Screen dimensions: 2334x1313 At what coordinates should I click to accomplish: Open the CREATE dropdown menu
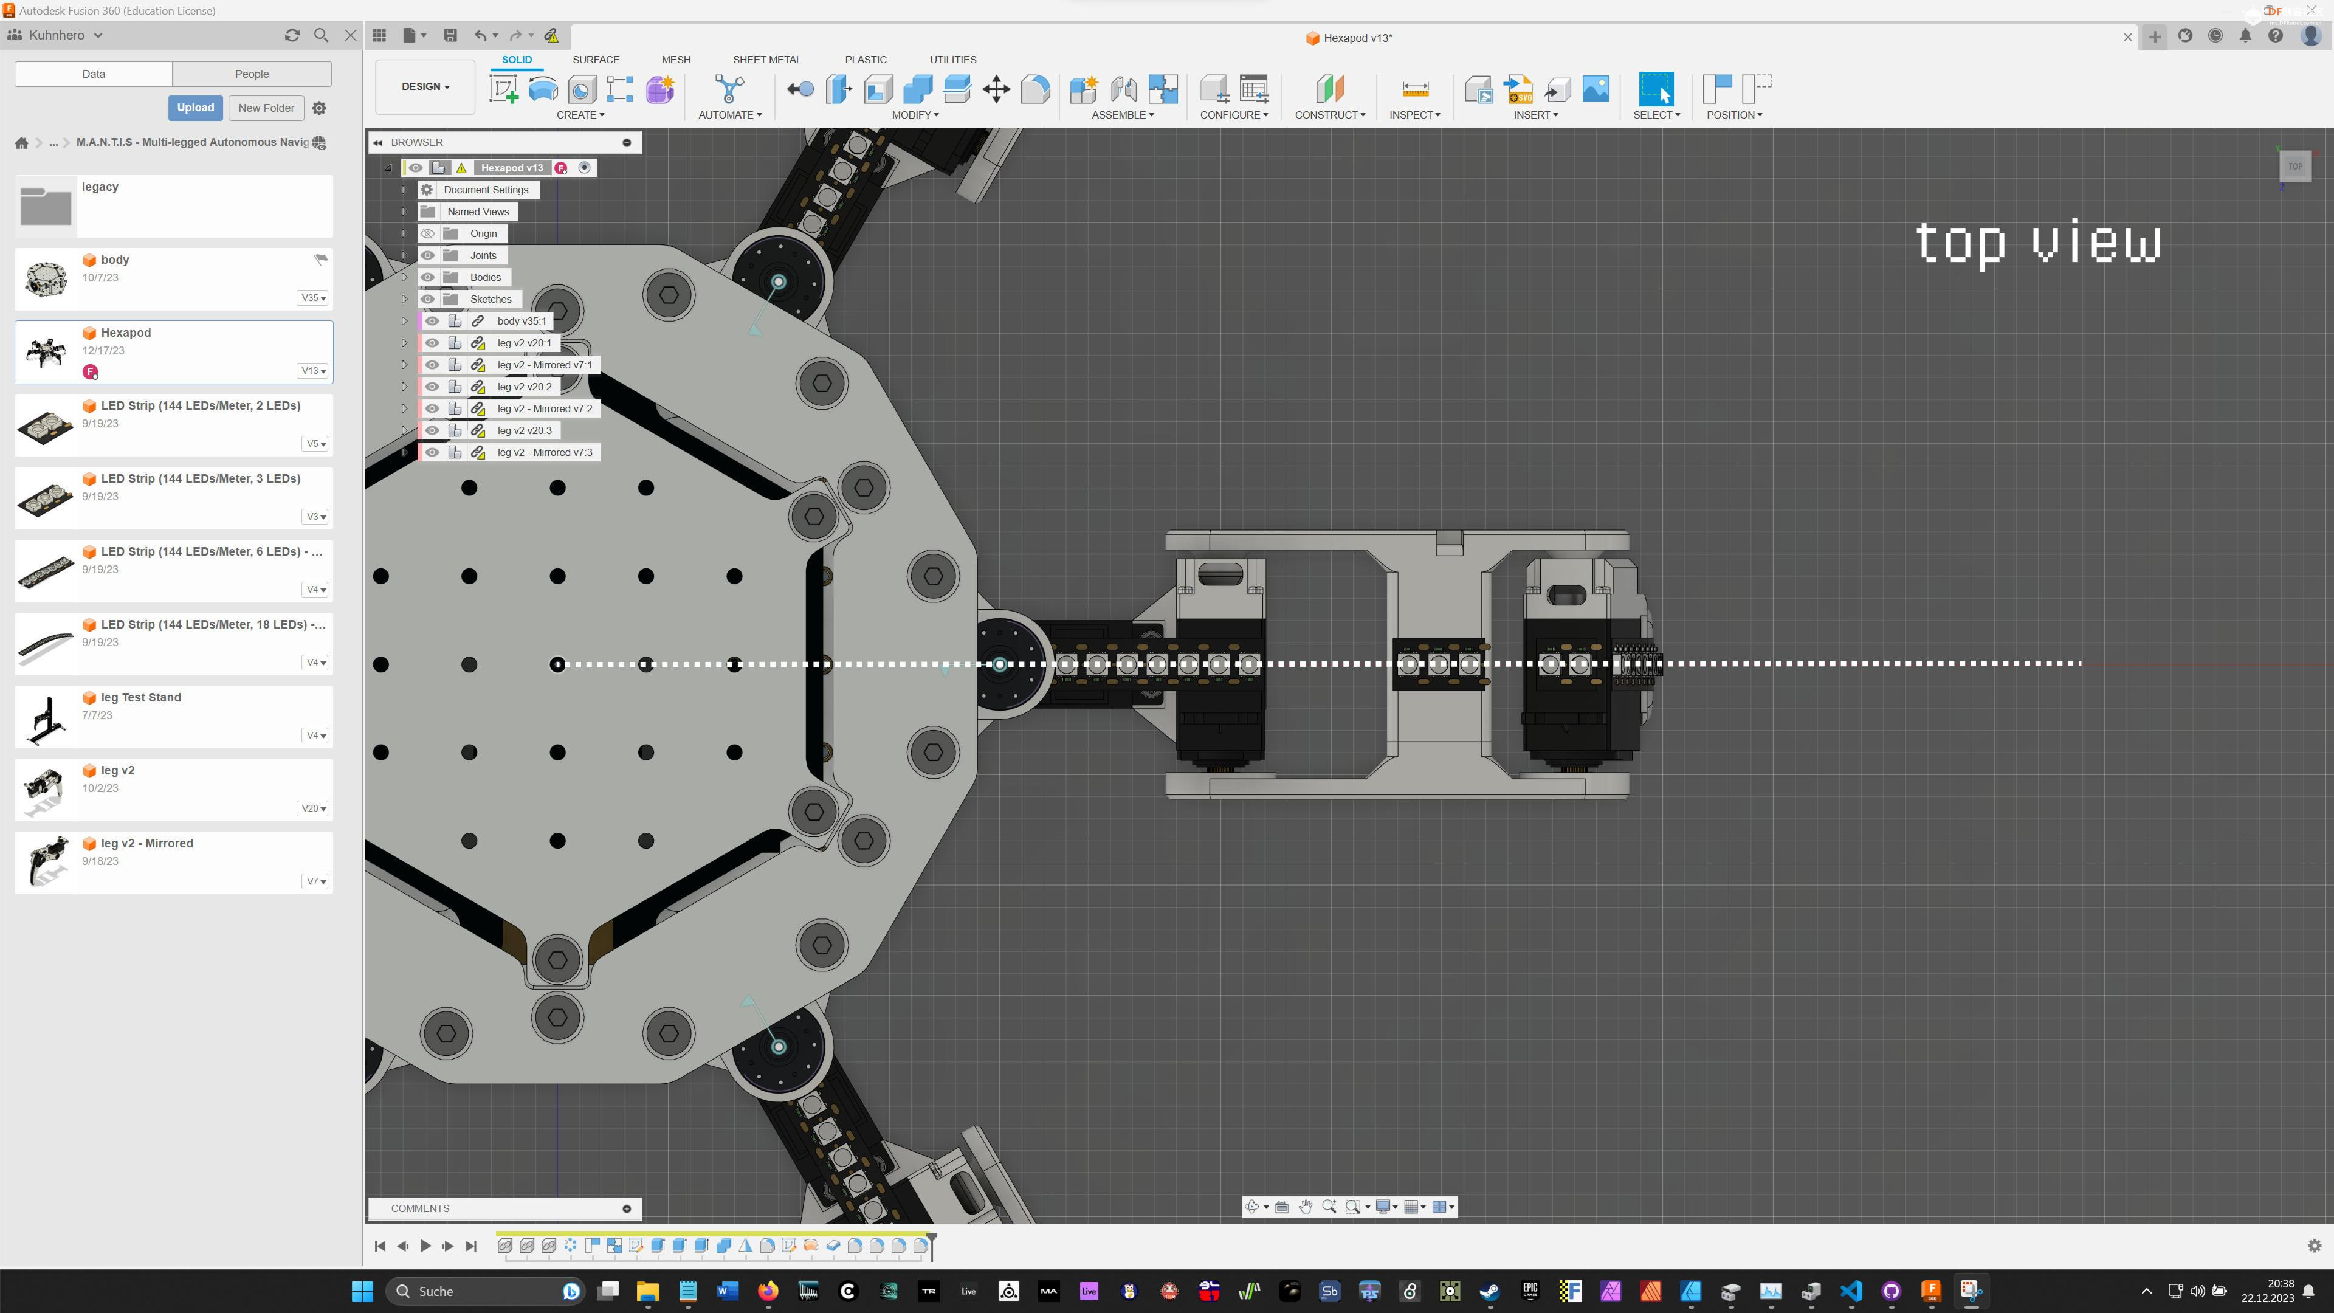pos(581,115)
